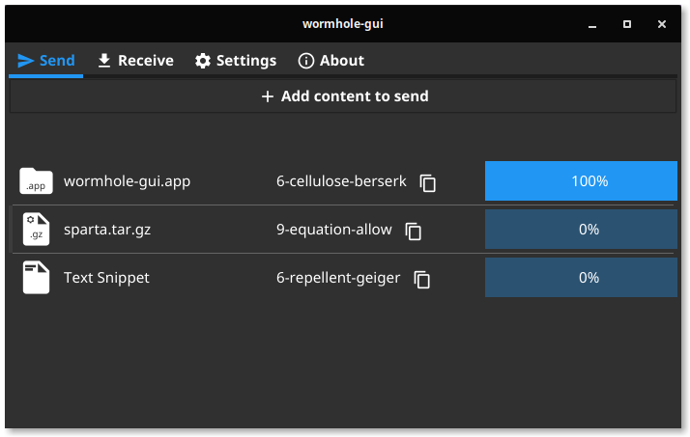Viewport: 690px width, 437px height.
Task: Select the sparta.tar.gz file name
Action: tap(107, 230)
